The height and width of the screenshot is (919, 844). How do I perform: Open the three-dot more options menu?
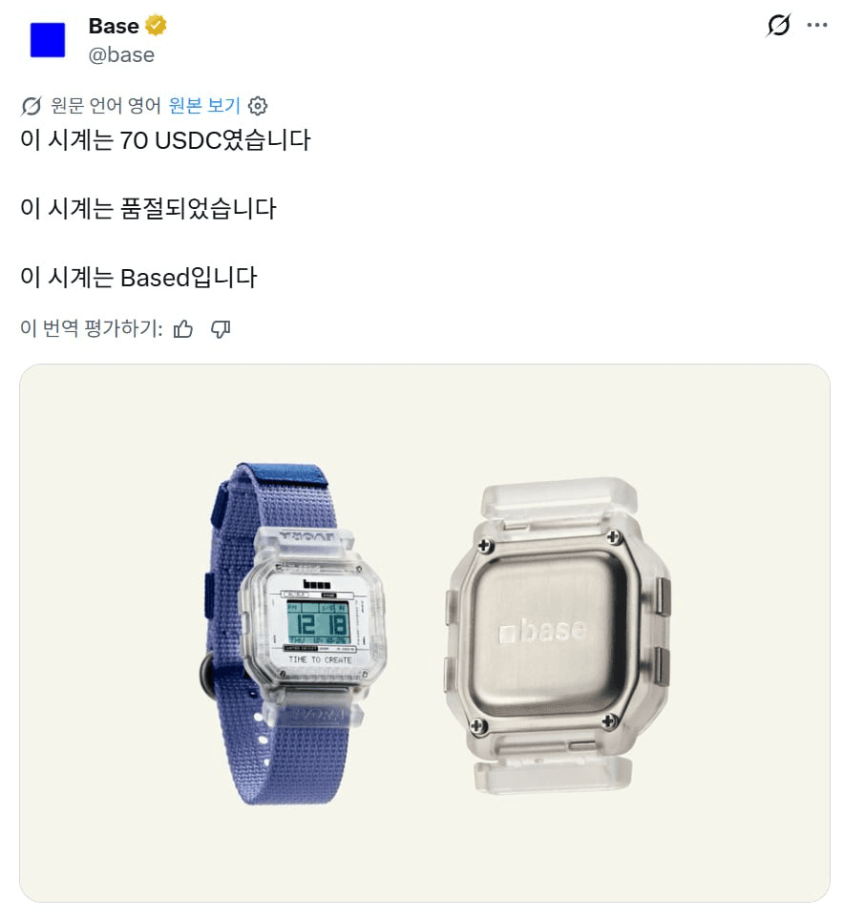[x=817, y=25]
